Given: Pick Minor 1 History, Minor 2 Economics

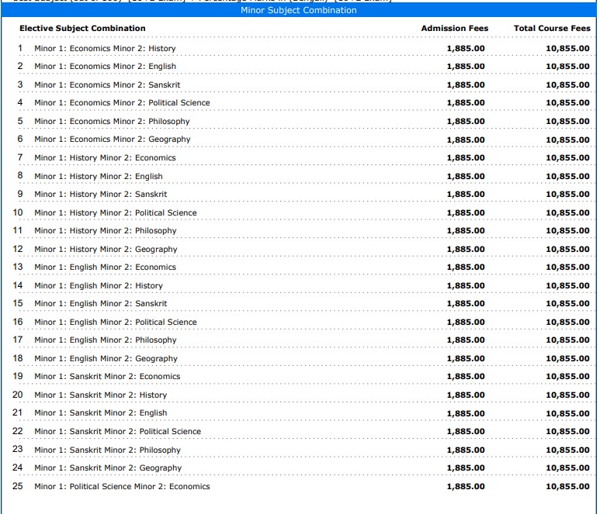Looking at the screenshot, I should pyautogui.click(x=105, y=158).
